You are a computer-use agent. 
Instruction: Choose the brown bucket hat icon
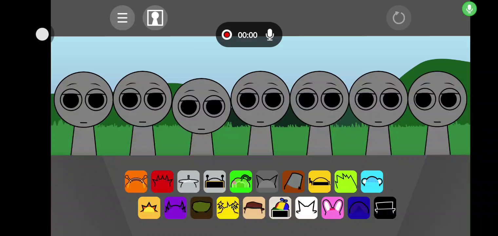point(293,182)
